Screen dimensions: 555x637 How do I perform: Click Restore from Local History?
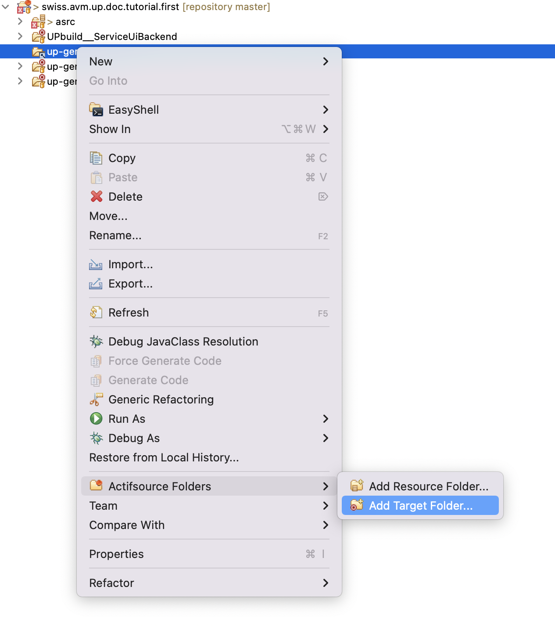164,457
